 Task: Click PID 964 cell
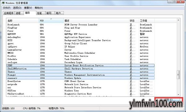(x=42, y=34)
